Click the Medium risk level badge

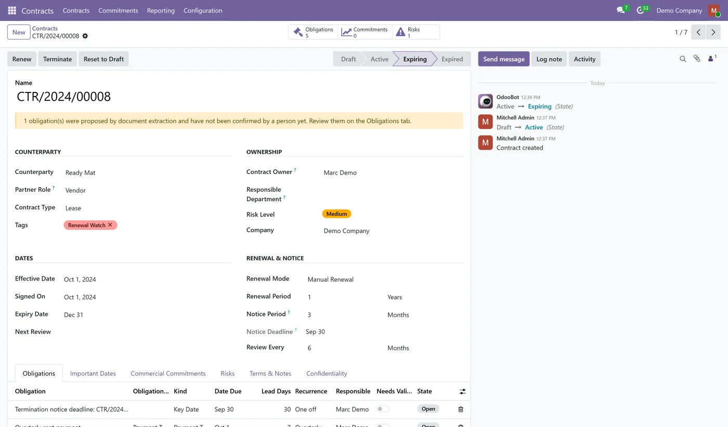point(336,213)
